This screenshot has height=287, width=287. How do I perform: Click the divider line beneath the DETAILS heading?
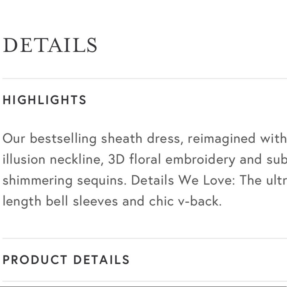tap(145, 79)
